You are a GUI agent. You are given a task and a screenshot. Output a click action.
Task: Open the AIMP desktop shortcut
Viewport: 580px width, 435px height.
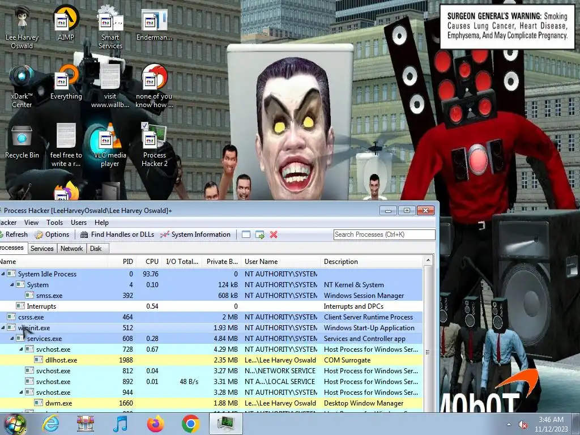(66, 24)
